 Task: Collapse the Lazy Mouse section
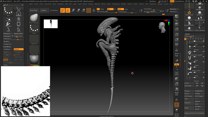(7, 47)
